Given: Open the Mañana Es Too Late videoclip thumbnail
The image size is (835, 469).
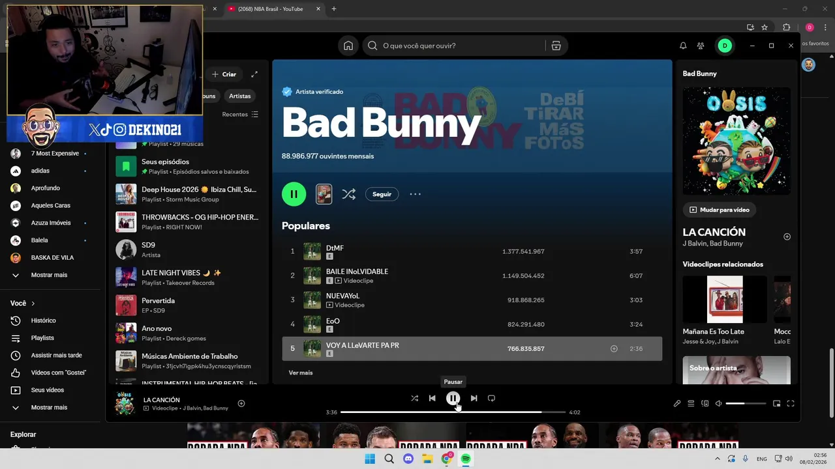Looking at the screenshot, I should 725,299.
